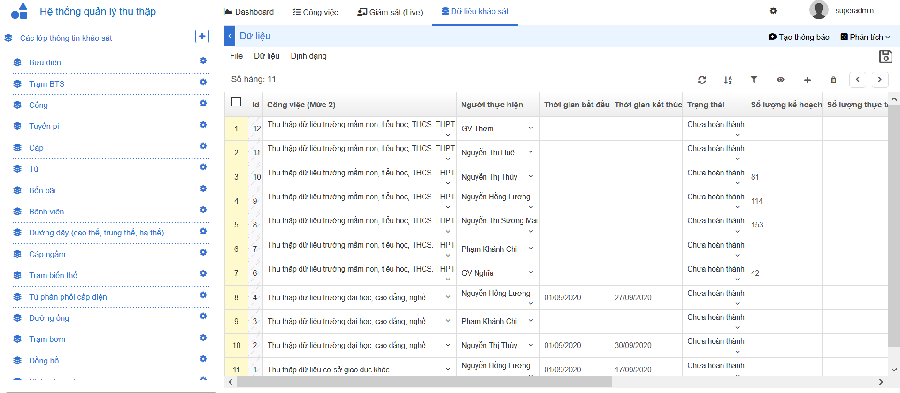Click the horizontal scrollbar of the table
Viewport: 900px width, 393px height.
(423, 382)
